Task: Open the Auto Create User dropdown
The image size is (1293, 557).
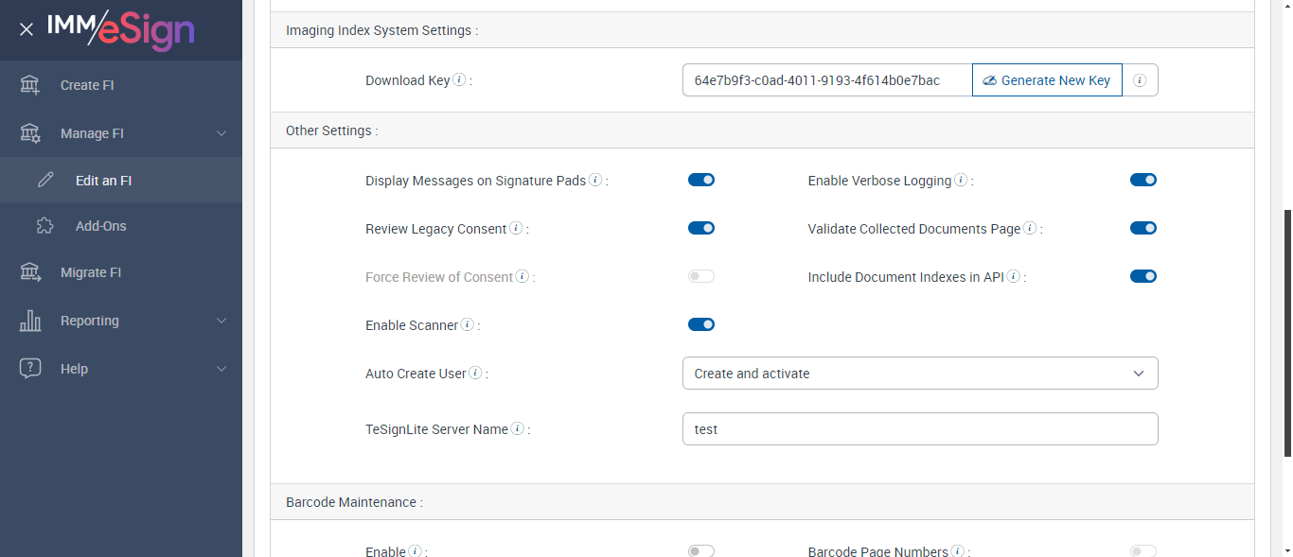Action: click(919, 374)
